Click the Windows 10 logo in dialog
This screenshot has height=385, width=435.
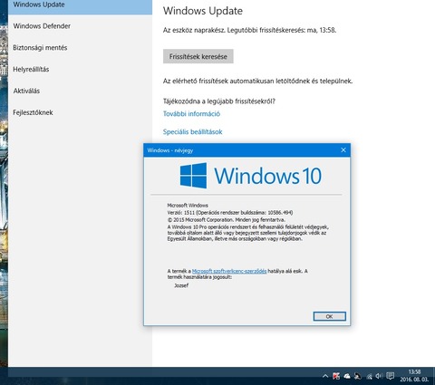[x=251, y=176]
